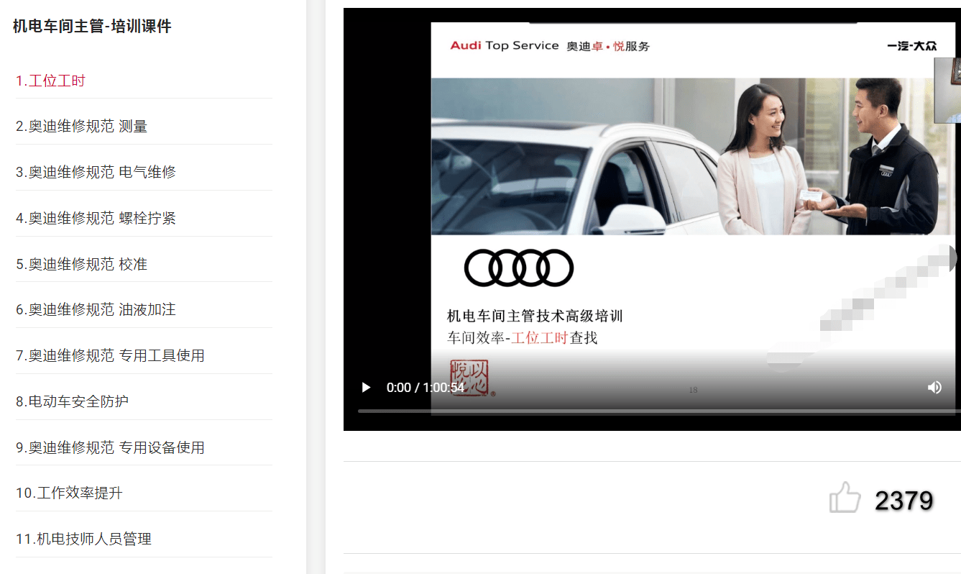Open 5.奥迪维修规范 校准
Image resolution: width=961 pixels, height=574 pixels.
pyautogui.click(x=79, y=263)
